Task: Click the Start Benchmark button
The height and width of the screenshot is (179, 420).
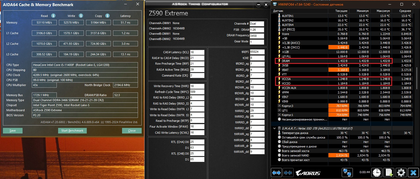Action: pyautogui.click(x=72, y=131)
